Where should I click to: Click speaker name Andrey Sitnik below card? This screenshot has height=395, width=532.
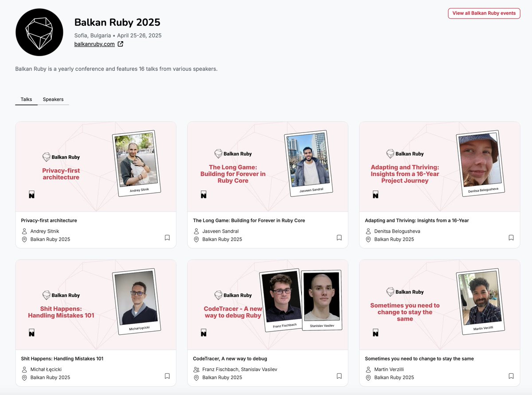[45, 231]
